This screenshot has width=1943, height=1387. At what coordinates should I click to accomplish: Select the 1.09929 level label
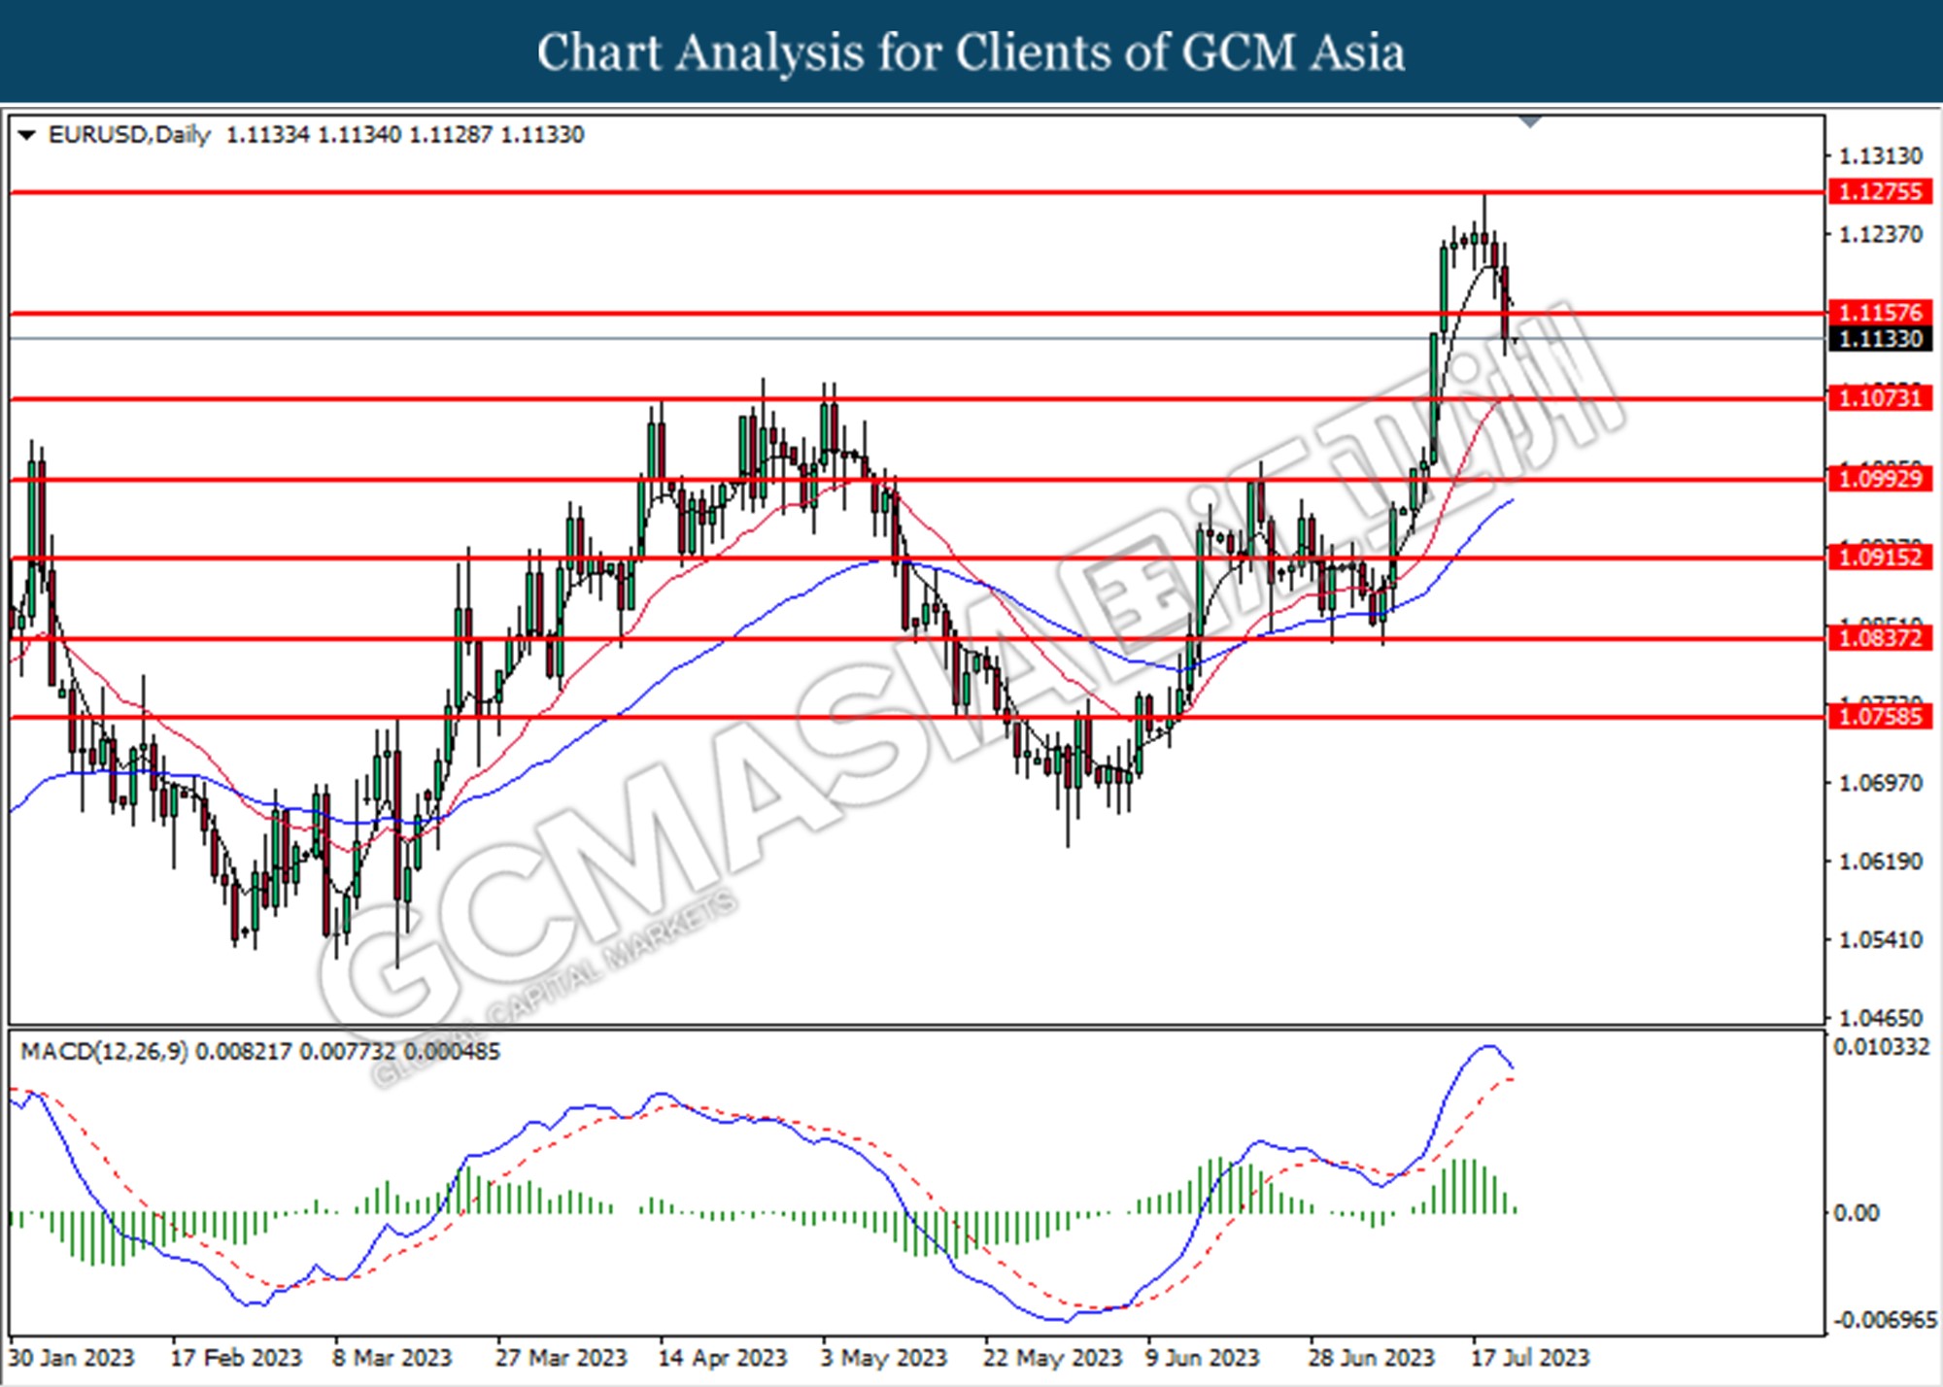point(1879,479)
